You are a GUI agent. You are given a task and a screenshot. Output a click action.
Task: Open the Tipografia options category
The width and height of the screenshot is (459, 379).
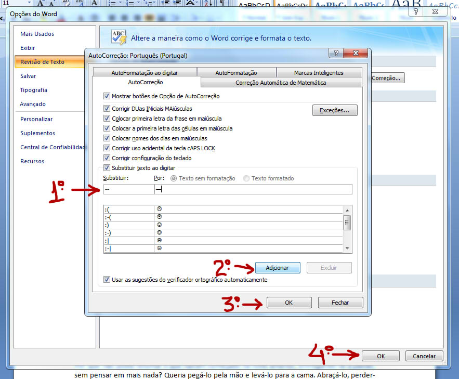(34, 90)
